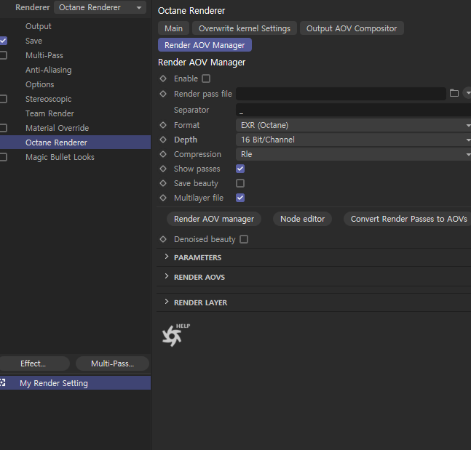Open arrow menu next to render pass folder
This screenshot has height=450, width=471.
[x=467, y=93]
